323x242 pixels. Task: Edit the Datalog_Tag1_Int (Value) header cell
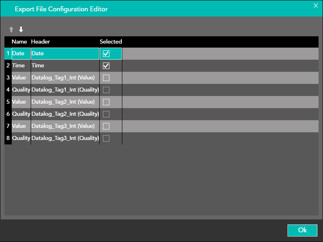(x=63, y=77)
